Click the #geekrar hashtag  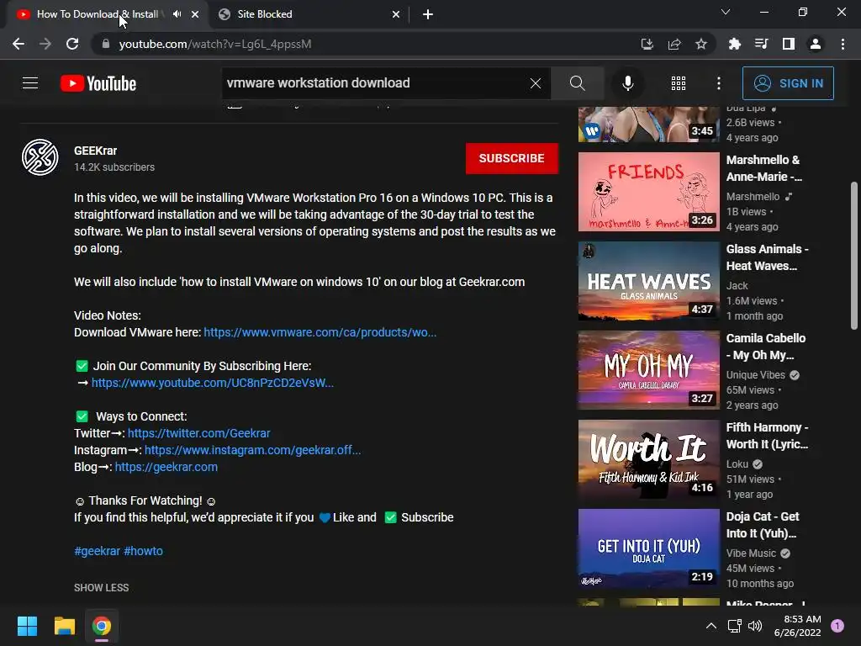coord(98,551)
